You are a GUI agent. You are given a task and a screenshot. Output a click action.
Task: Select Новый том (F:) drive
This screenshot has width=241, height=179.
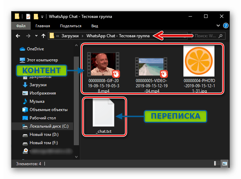(44, 143)
